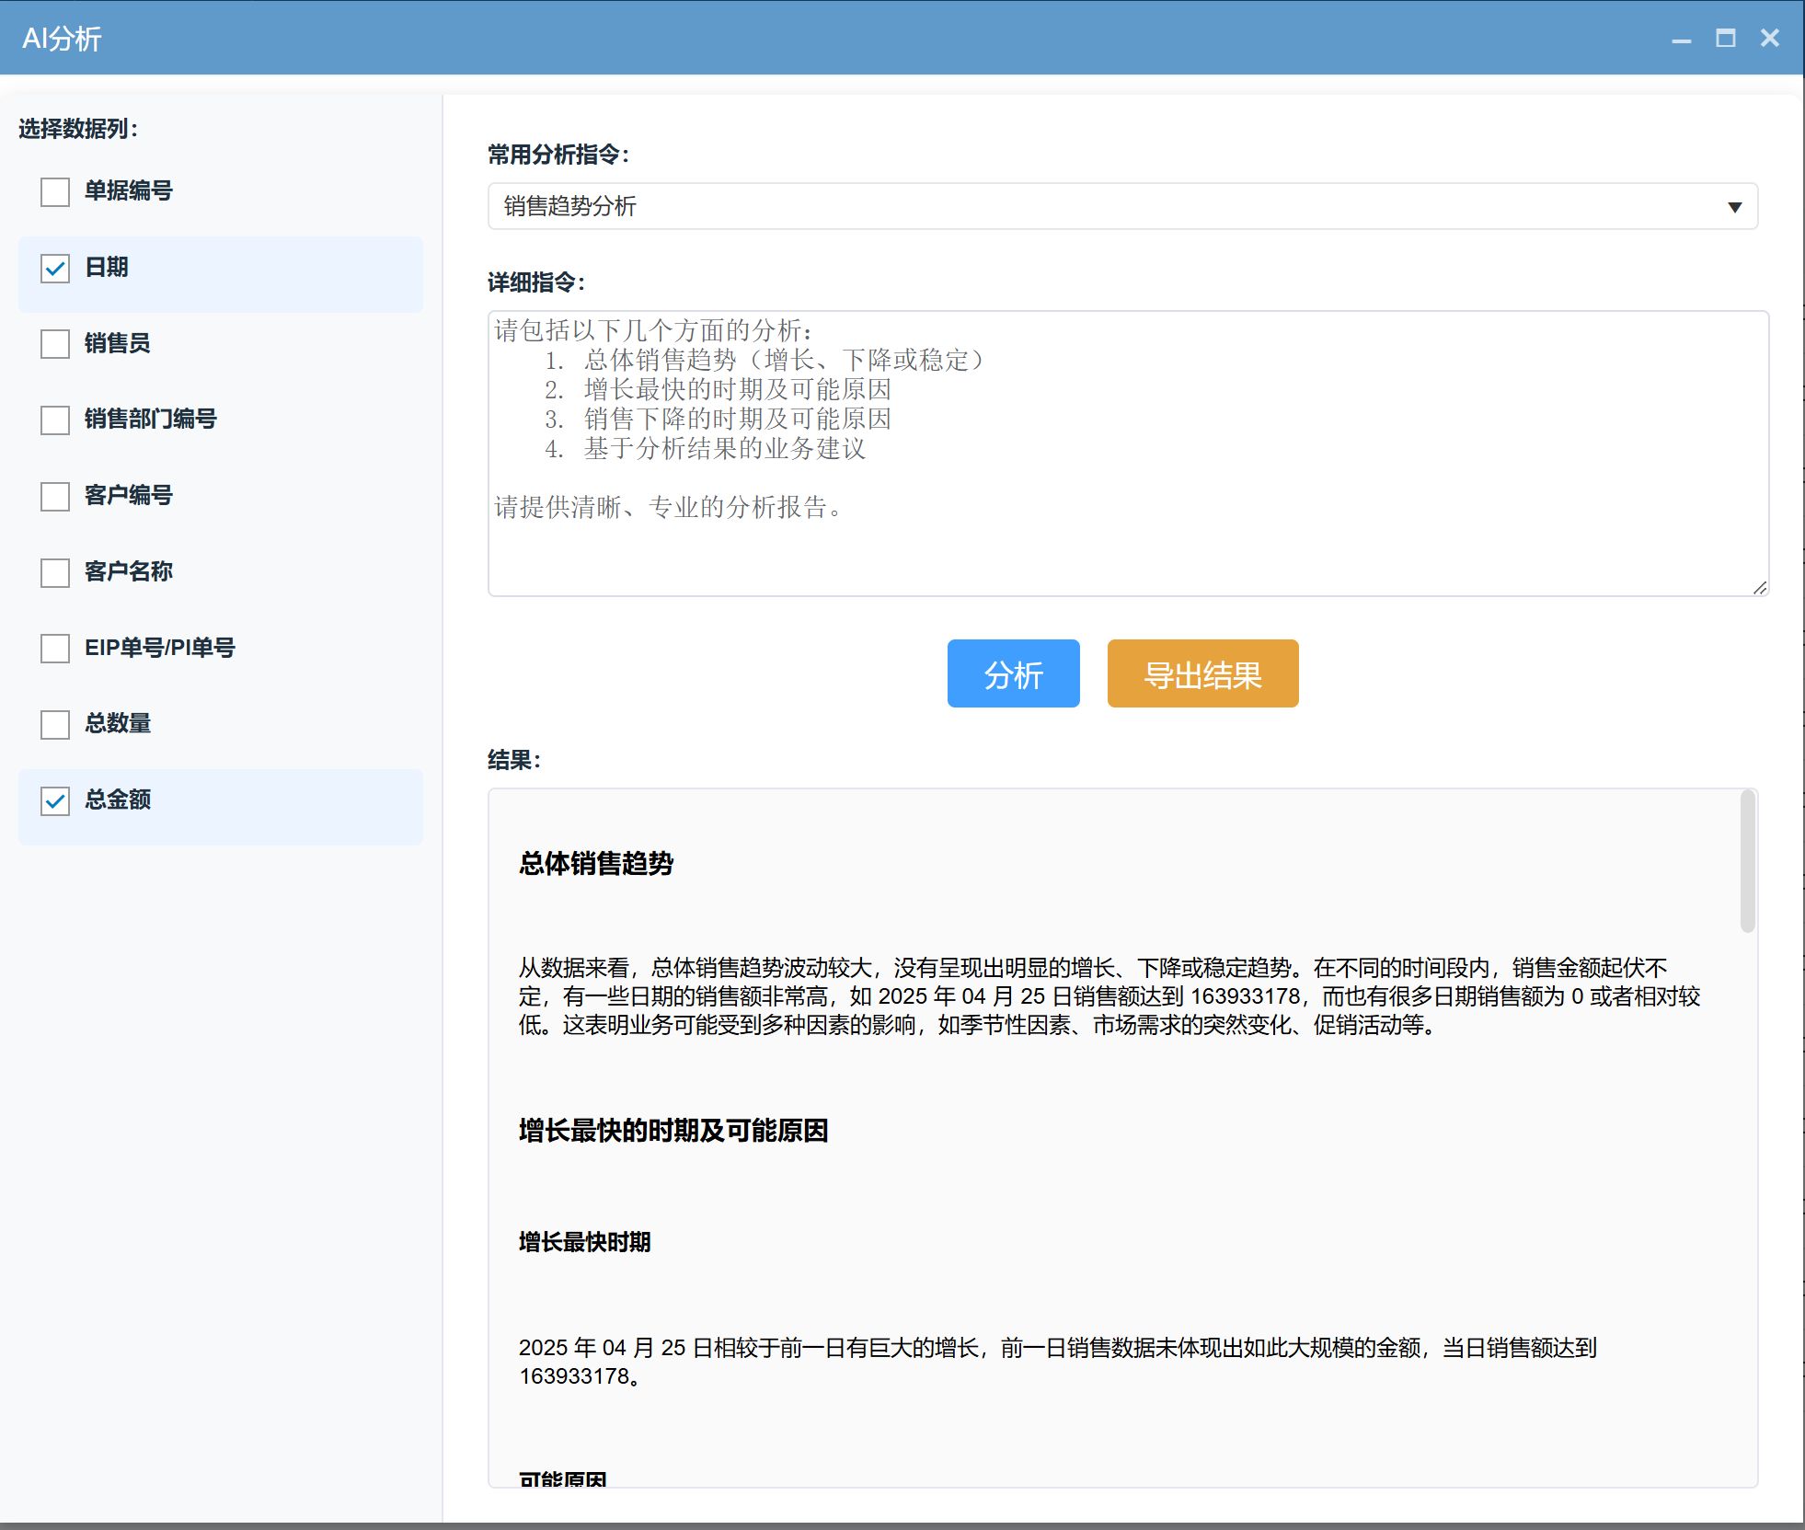
Task: Click the results panel scrollbar thumb
Action: tap(1747, 861)
